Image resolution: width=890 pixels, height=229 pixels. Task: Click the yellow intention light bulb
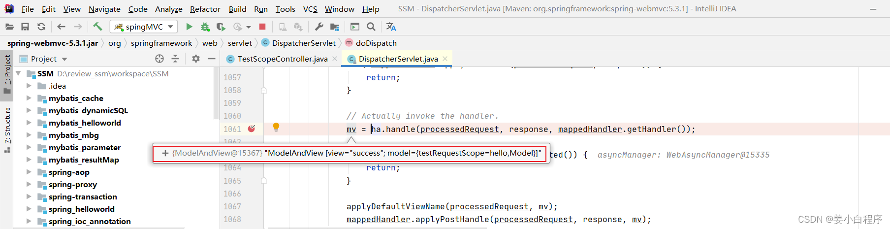(276, 127)
